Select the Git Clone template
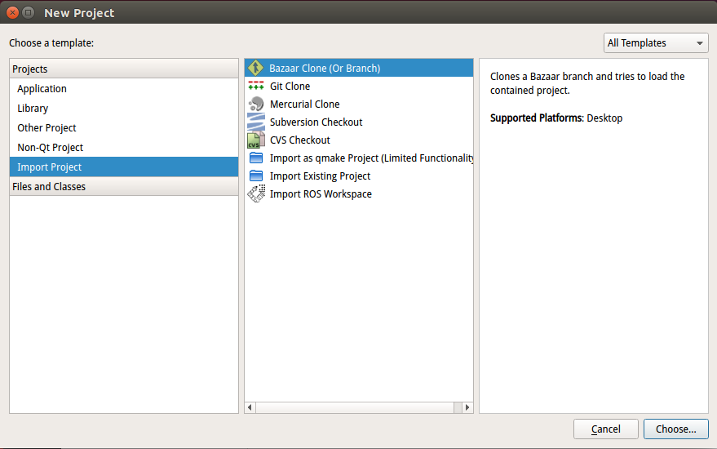 (359, 86)
